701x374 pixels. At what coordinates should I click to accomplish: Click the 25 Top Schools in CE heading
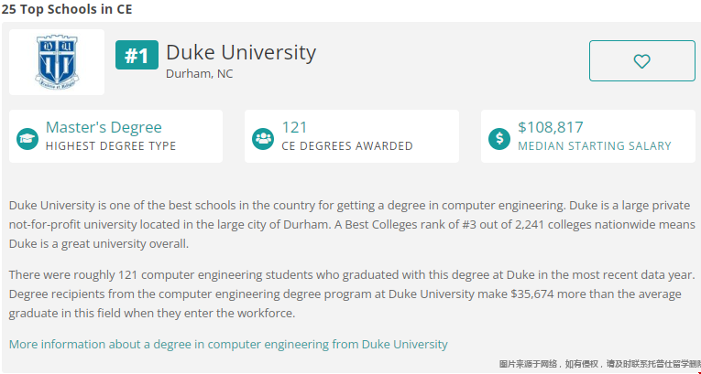click(x=66, y=8)
